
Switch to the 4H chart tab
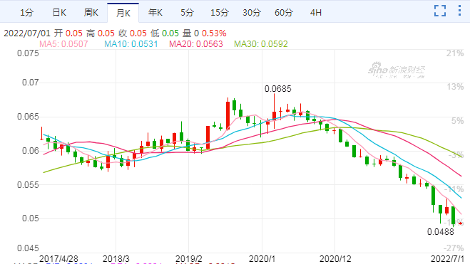click(316, 13)
